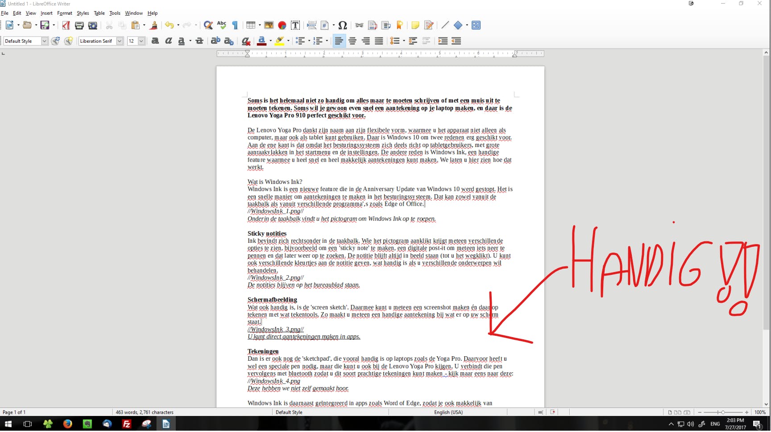Insert a page break
771x432 pixels.
tap(312, 25)
